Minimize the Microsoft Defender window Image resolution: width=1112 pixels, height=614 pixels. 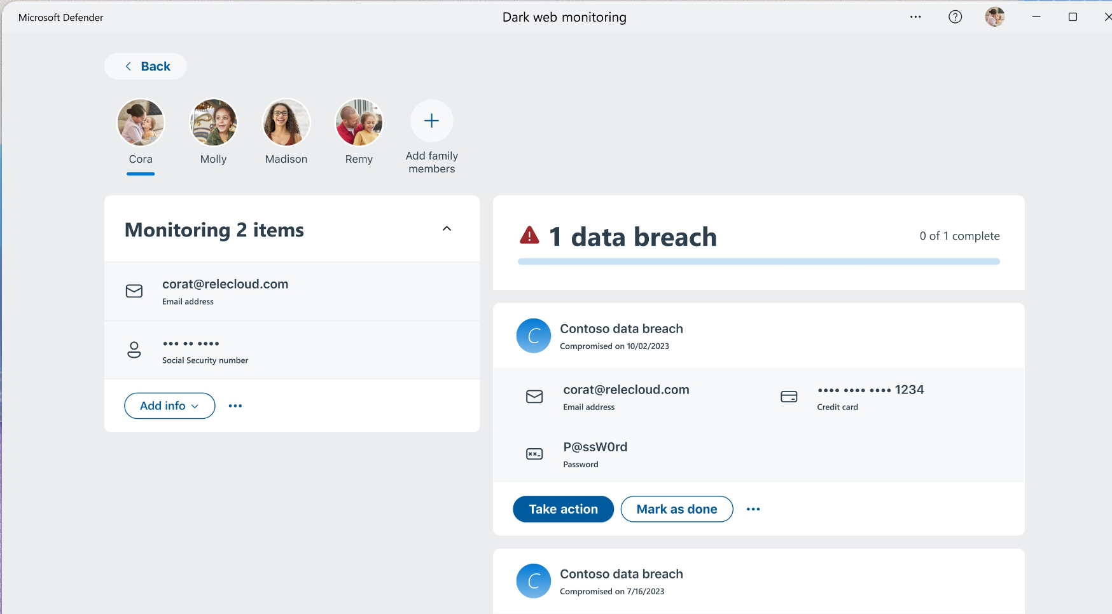click(1036, 17)
